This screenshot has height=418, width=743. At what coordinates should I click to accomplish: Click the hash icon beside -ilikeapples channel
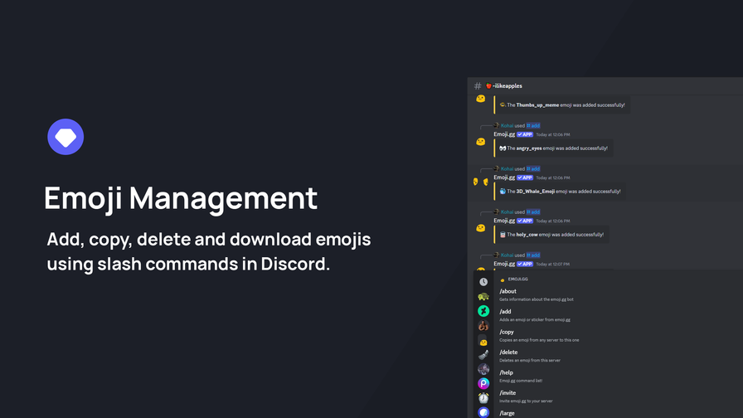478,85
